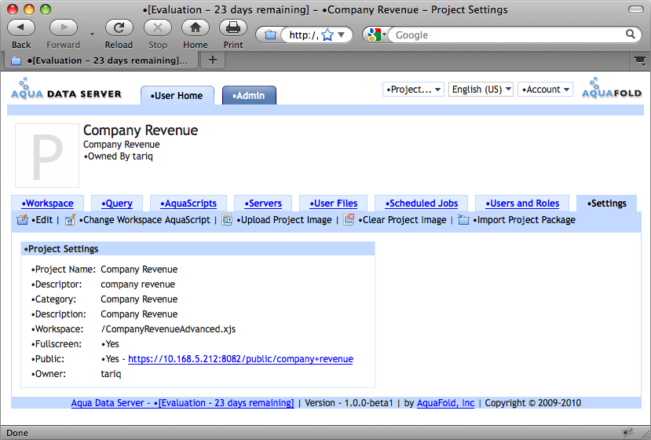Open the public company+revenue URL link
Screen dimensions: 651x440
pyautogui.click(x=240, y=359)
